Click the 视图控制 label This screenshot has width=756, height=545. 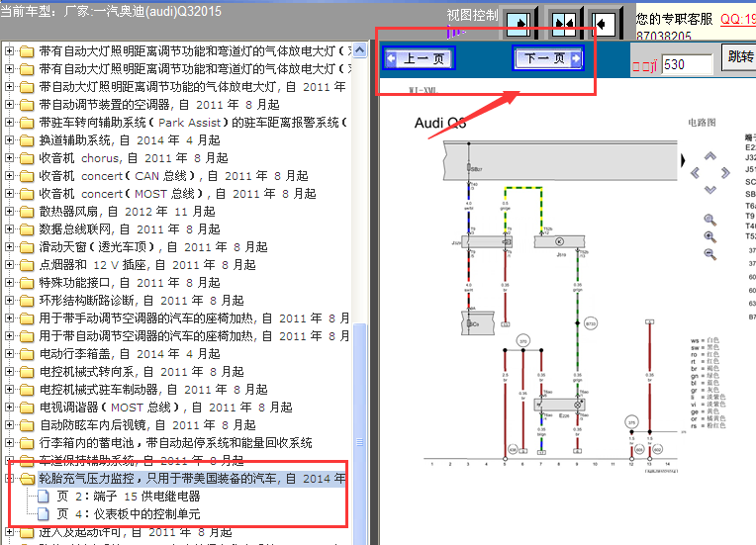tap(473, 16)
